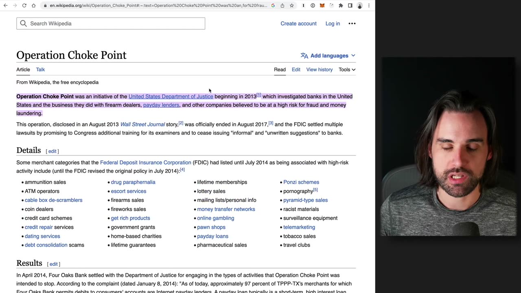The image size is (521, 293).
Task: Open the pyramid-type sales link
Action: (305, 200)
